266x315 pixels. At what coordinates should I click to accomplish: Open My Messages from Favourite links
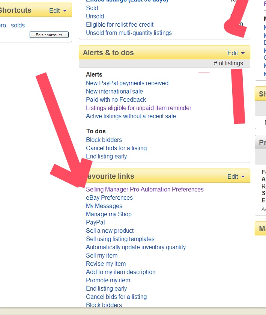coord(104,206)
